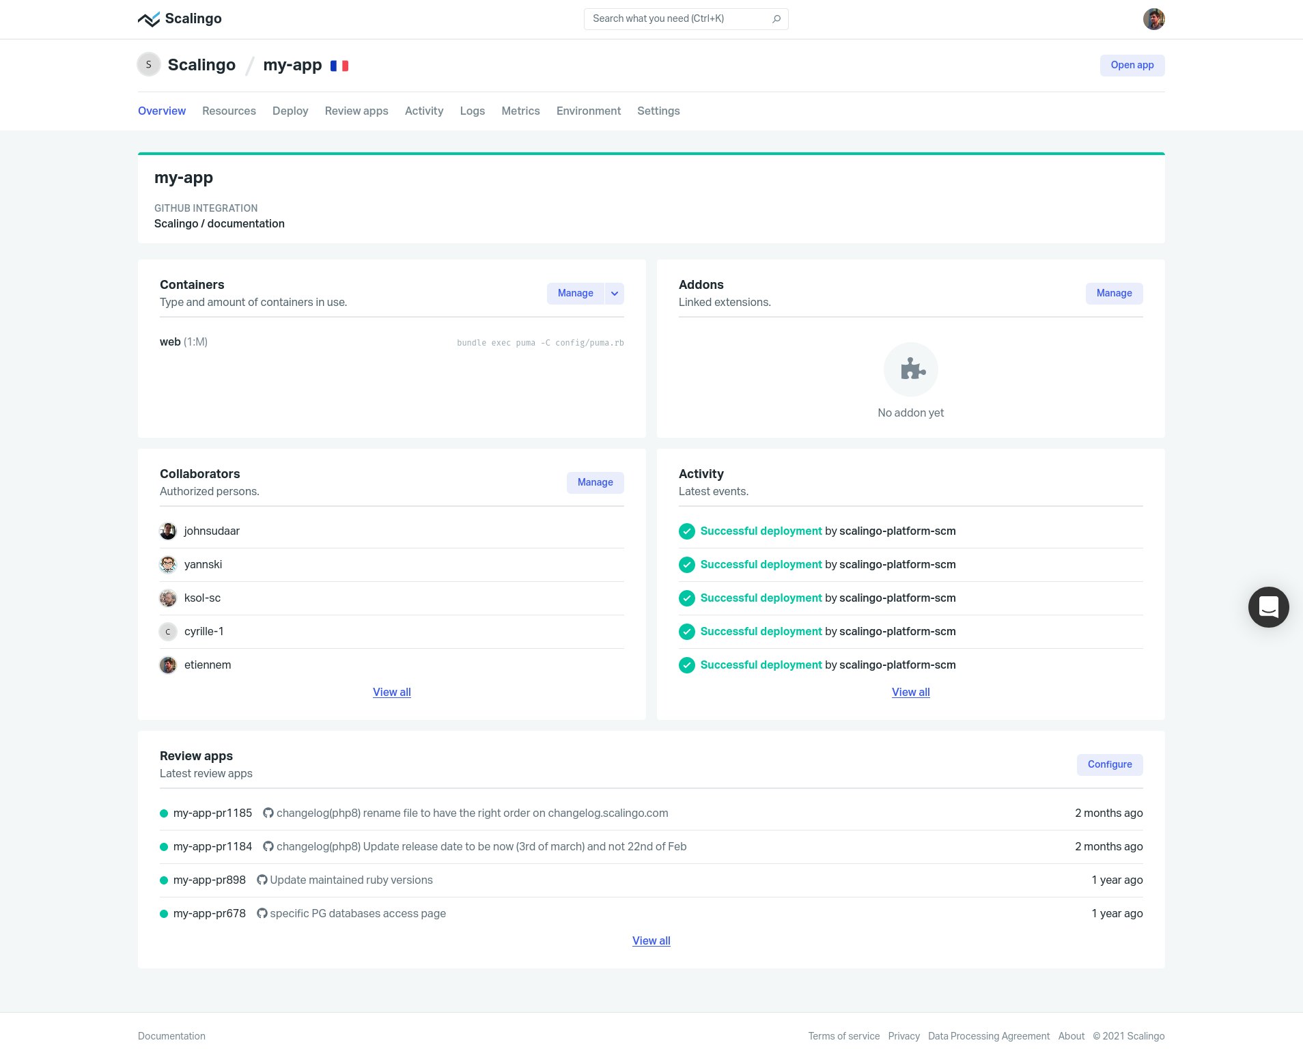Click first successful deployment check icon
Screen dimensions: 1303x1060
click(x=687, y=531)
